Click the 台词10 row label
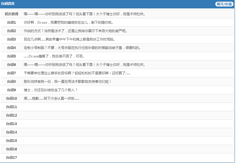 click(12, 99)
